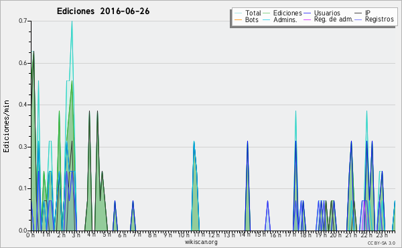This screenshot has width=402, height=248.
Task: Select the 'Registros' legend entry
Action: tap(374, 19)
